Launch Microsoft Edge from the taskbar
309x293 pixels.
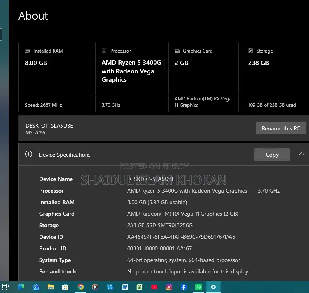pyautogui.click(x=21, y=287)
